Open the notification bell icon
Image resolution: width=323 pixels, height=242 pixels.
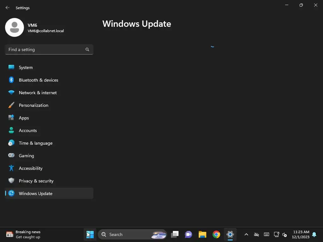point(314,234)
